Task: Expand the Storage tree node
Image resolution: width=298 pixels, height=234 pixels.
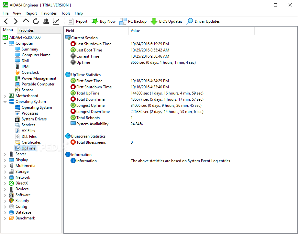Action: pyautogui.click(x=5, y=172)
